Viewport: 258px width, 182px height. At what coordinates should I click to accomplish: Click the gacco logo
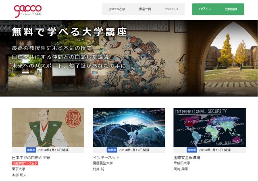[28, 11]
